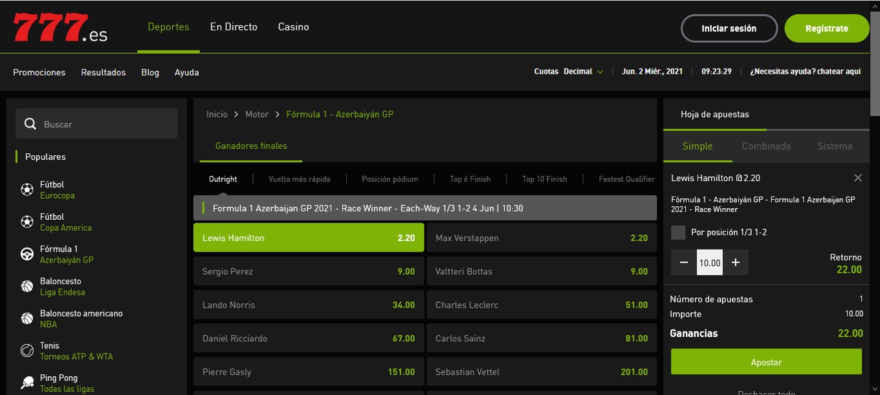880x395 pixels.
Task: Select Vuelta más rápida market tab
Action: point(300,179)
